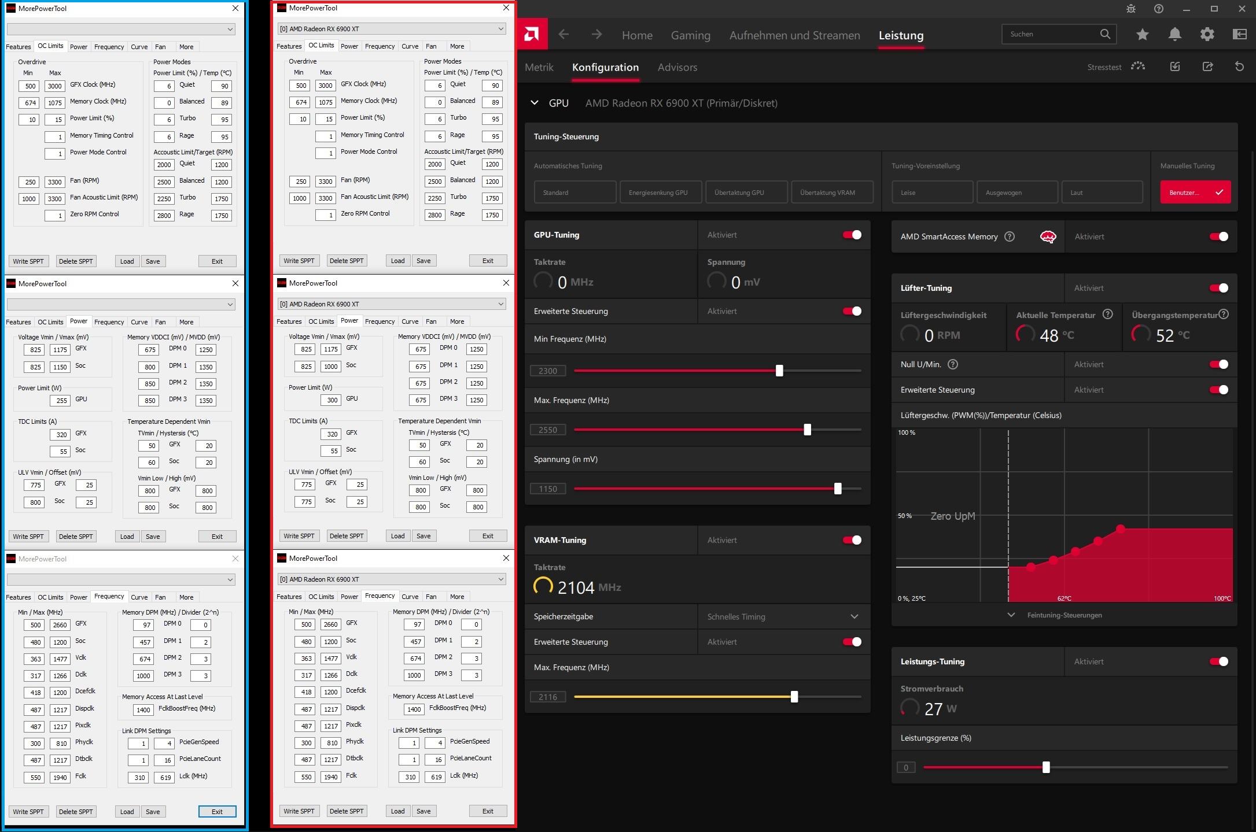
Task: Click the AMD logo icon
Action: tap(532, 34)
